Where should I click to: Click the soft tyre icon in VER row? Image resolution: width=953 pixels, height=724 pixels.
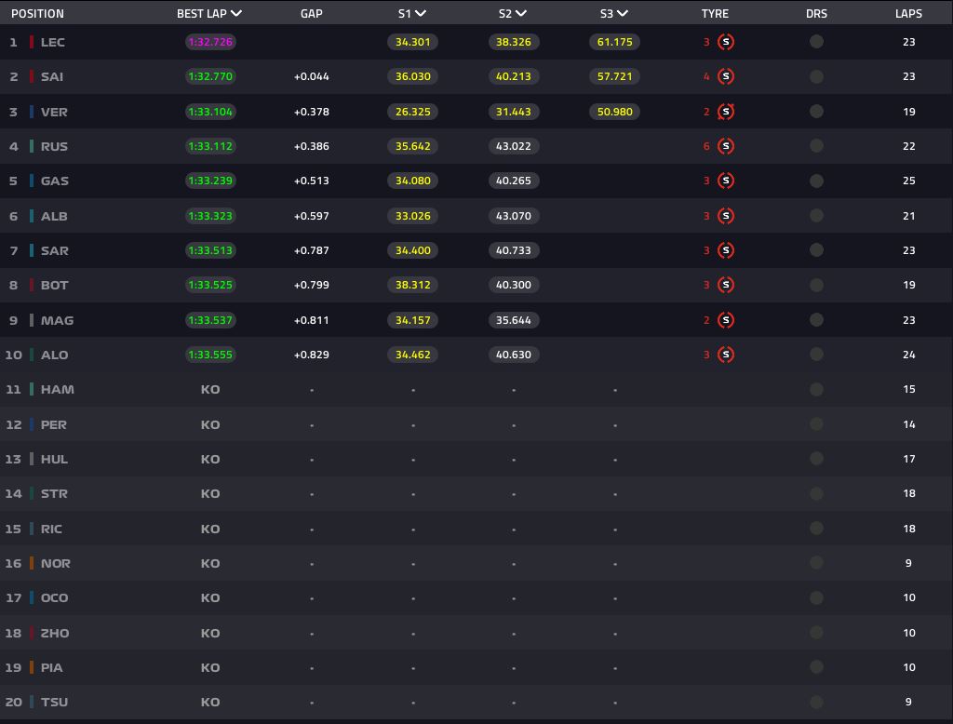click(726, 112)
